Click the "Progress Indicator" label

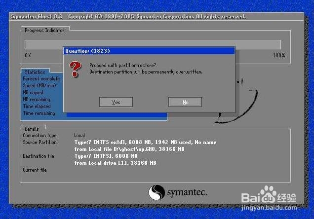pos(44,31)
